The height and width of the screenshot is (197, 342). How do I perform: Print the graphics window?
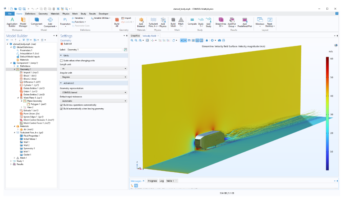click(x=223, y=40)
